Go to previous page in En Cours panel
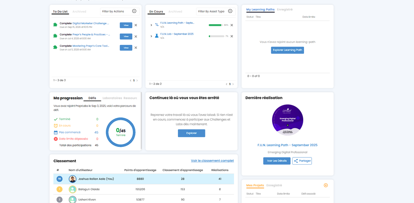 [x=226, y=84]
